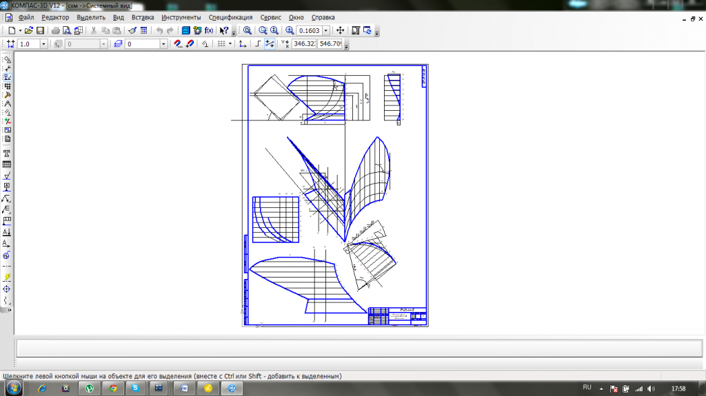Paste from clipboard
This screenshot has width=706, height=396.
(x=117, y=30)
